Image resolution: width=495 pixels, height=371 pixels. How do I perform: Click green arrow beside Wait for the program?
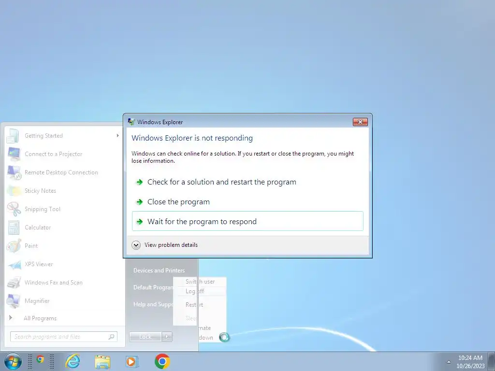pos(140,222)
